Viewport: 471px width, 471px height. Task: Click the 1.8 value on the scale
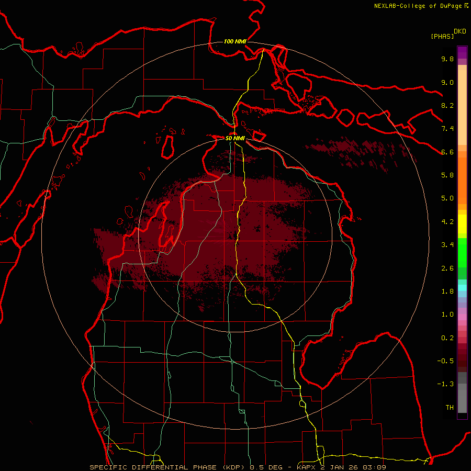447,291
